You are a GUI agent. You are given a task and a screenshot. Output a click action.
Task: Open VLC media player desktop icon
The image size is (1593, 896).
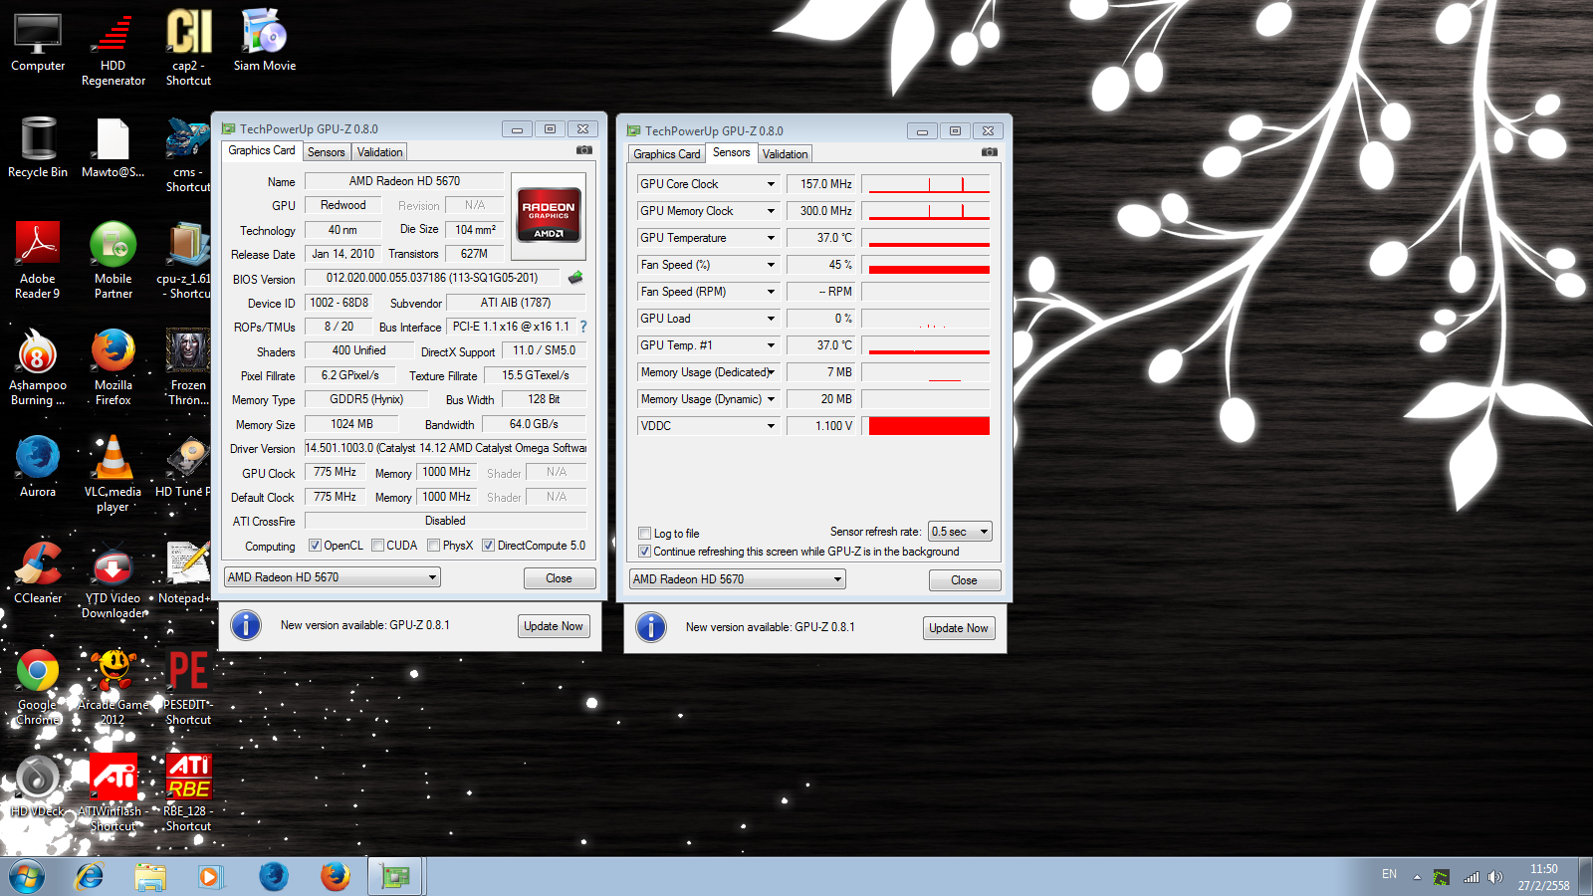(x=114, y=474)
